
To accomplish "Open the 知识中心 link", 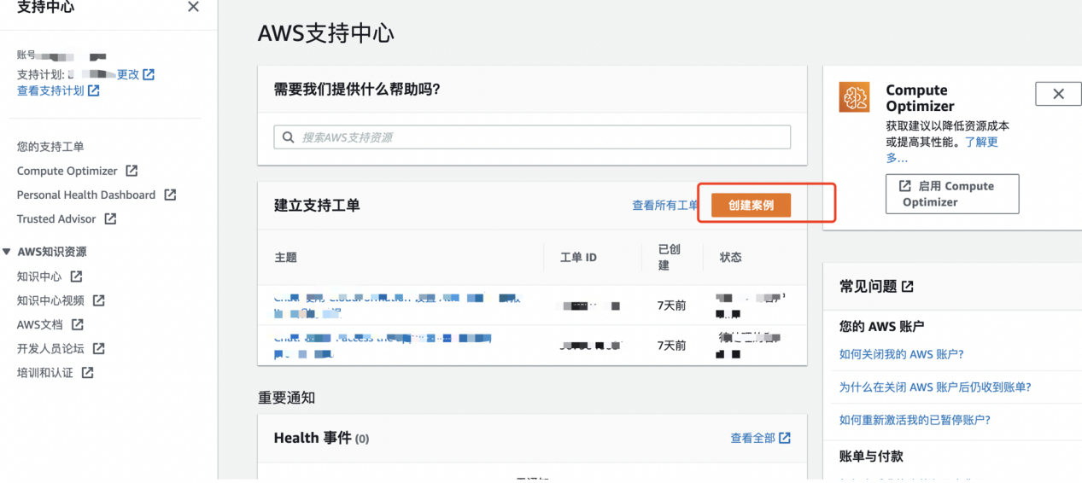I will 39,276.
